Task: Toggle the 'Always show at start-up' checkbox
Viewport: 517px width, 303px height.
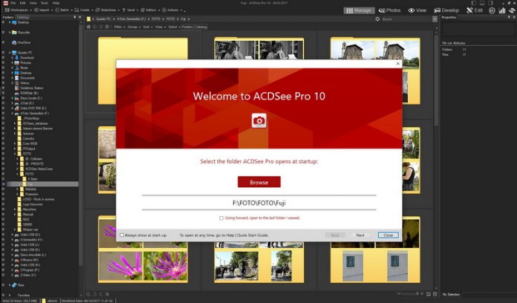Action: 122,235
